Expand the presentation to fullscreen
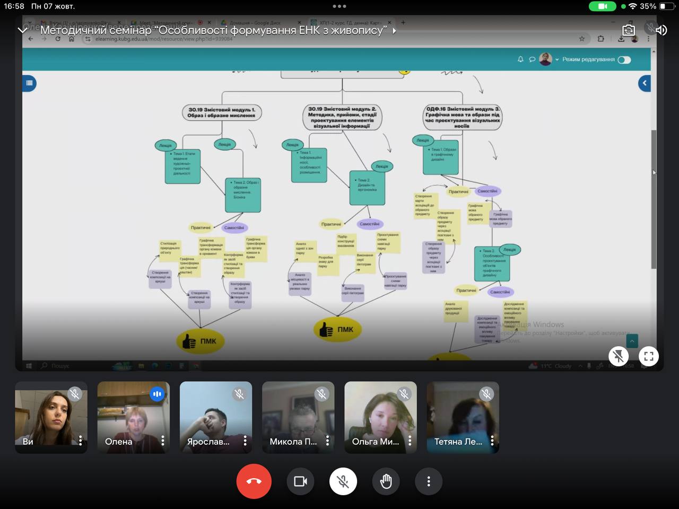This screenshot has height=509, width=679. 648,356
